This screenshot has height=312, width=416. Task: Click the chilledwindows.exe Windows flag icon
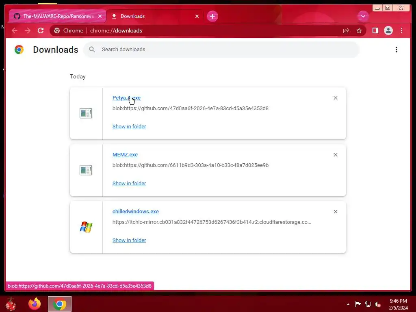(86, 227)
